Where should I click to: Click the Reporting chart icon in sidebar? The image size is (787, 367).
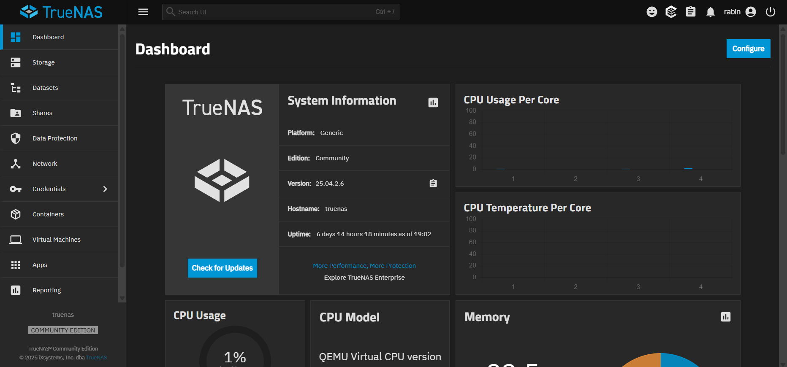pyautogui.click(x=16, y=290)
